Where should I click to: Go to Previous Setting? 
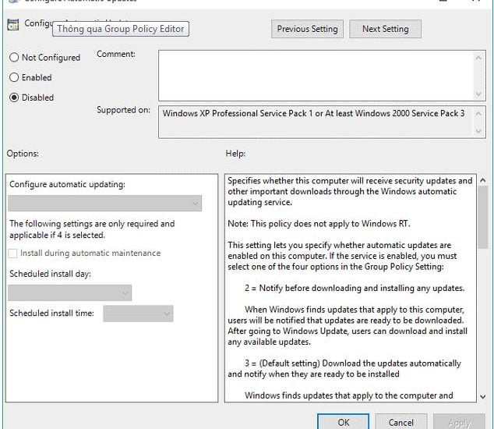click(307, 30)
